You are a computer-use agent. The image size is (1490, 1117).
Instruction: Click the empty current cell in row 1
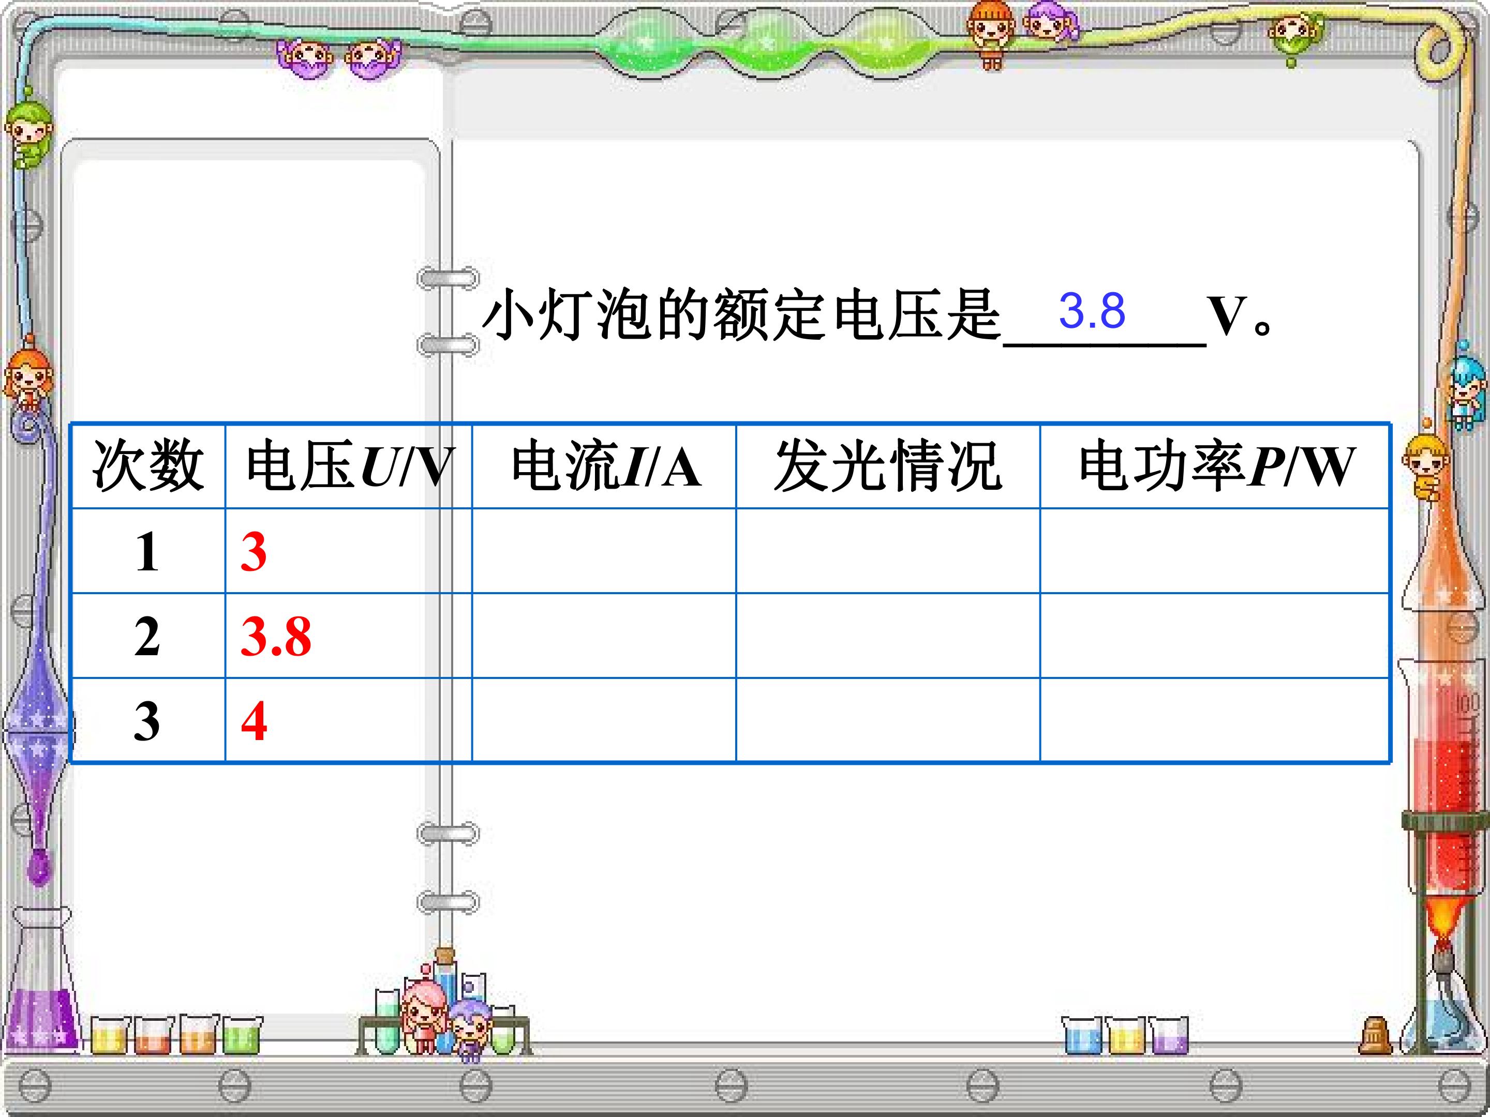(x=604, y=551)
